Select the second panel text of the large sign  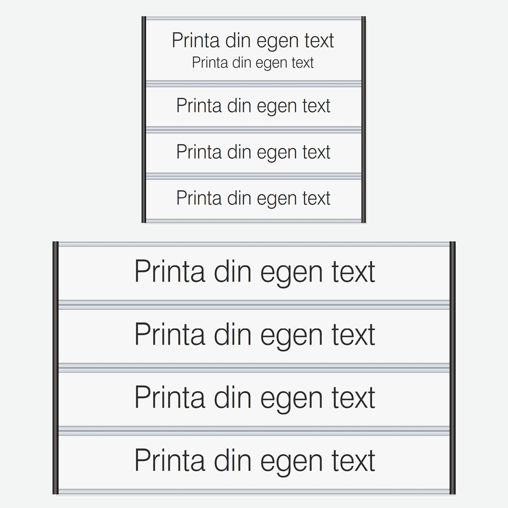click(x=254, y=334)
